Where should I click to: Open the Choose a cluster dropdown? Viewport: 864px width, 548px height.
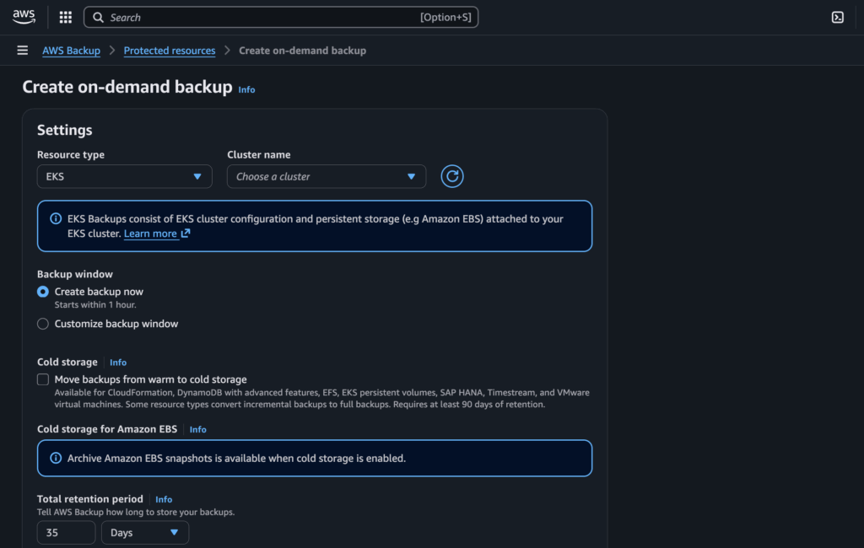(327, 176)
